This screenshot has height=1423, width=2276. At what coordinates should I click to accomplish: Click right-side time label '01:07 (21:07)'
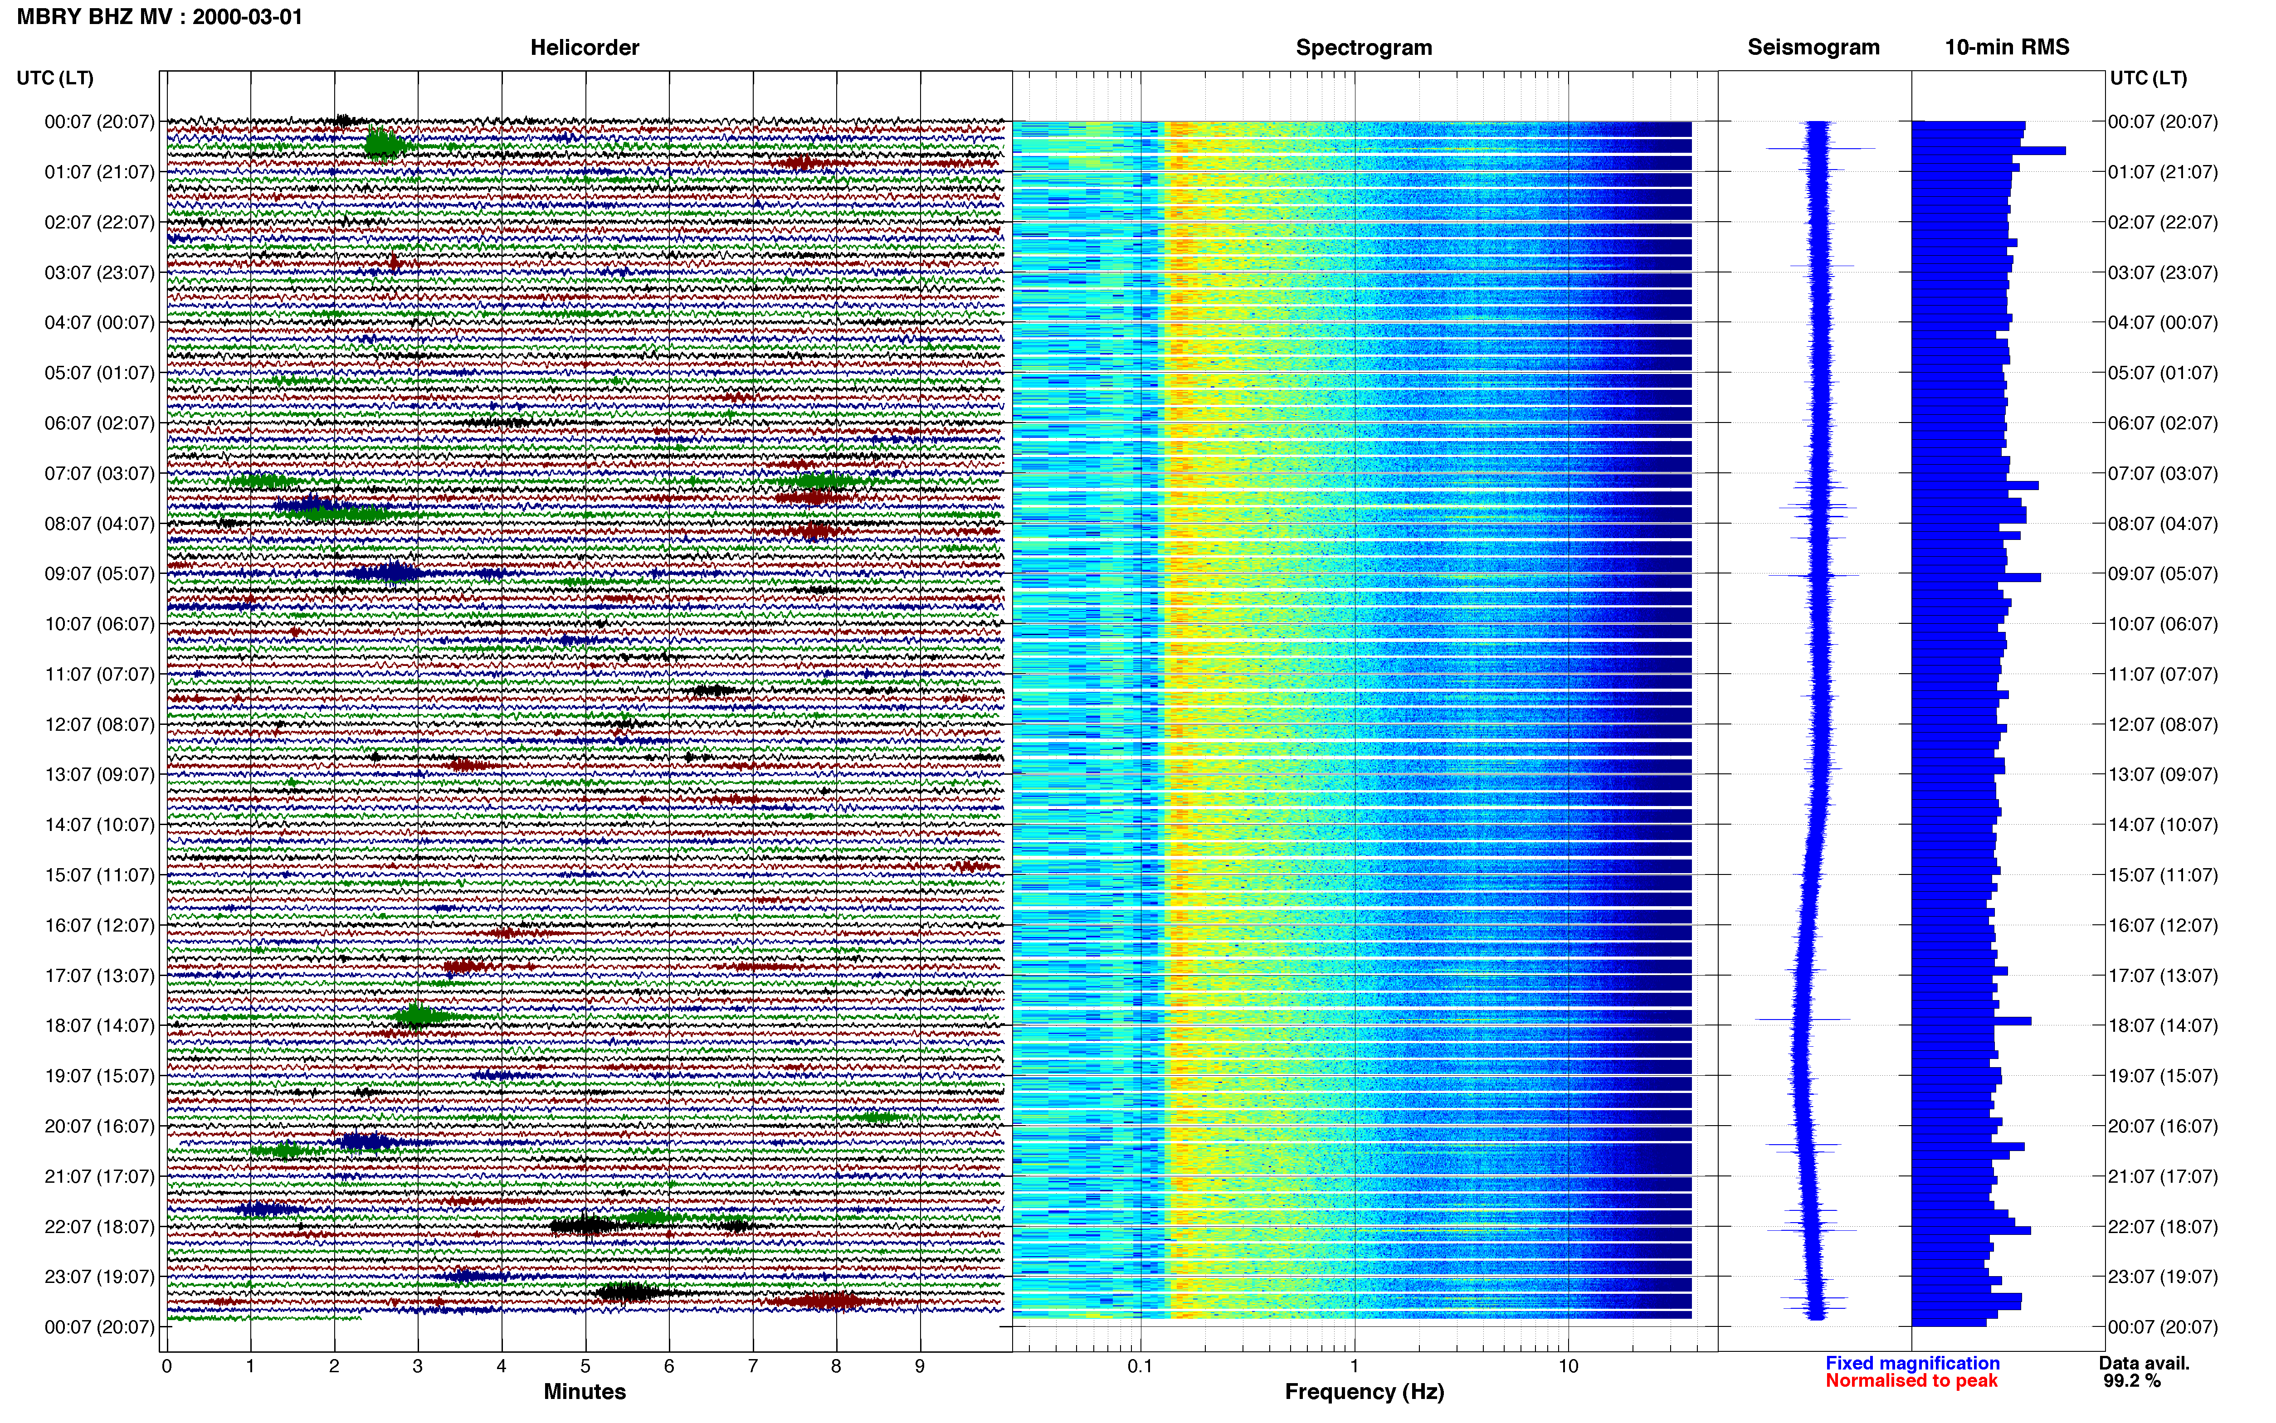[x=2163, y=172]
